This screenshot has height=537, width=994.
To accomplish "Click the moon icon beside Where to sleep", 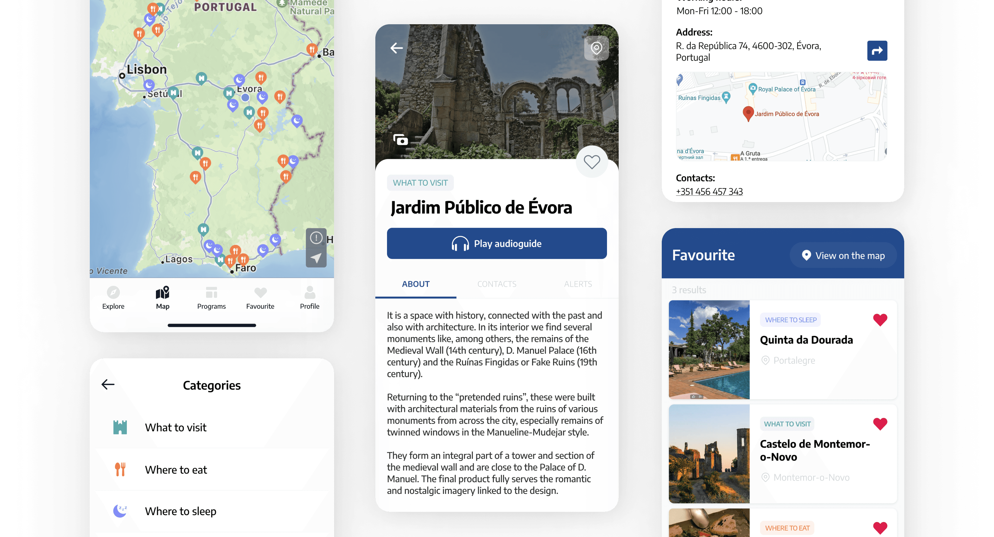I will click(x=120, y=511).
